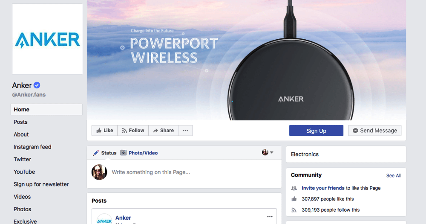This screenshot has width=426, height=224.
Task: Click the blue Sign Up button
Action: tap(316, 131)
